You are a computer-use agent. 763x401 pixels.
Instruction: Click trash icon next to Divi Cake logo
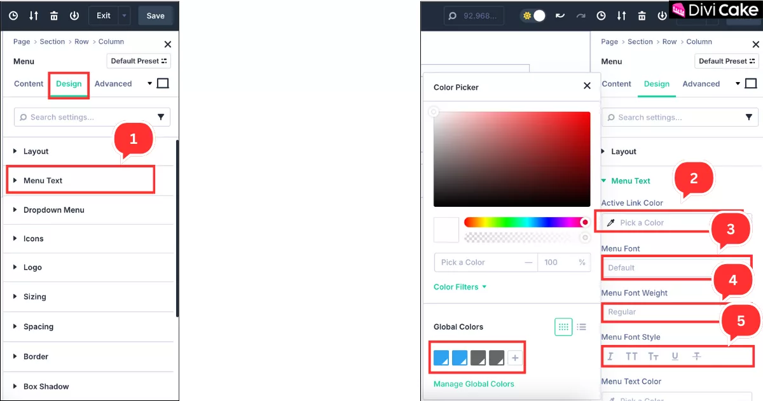pyautogui.click(x=642, y=15)
